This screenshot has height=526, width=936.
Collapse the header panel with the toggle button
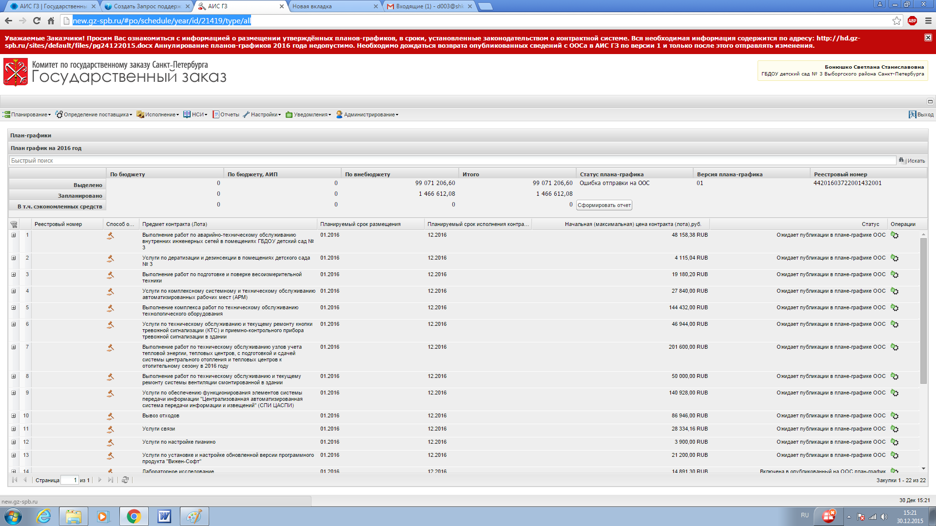930,101
